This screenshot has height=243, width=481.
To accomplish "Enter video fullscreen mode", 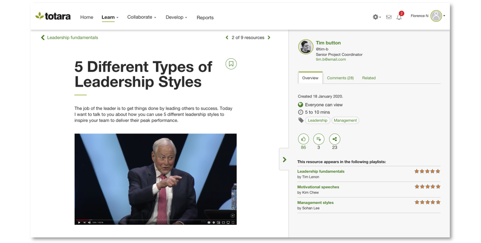I will tap(233, 222).
